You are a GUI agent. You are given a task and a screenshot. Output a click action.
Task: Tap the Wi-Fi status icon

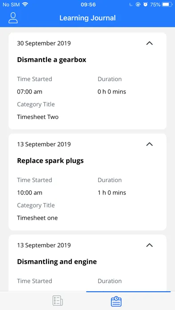[25, 4]
